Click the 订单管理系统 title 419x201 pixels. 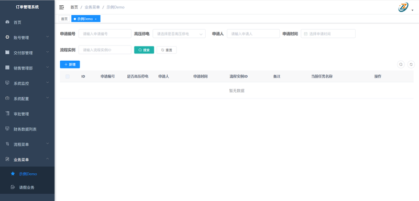point(27,7)
